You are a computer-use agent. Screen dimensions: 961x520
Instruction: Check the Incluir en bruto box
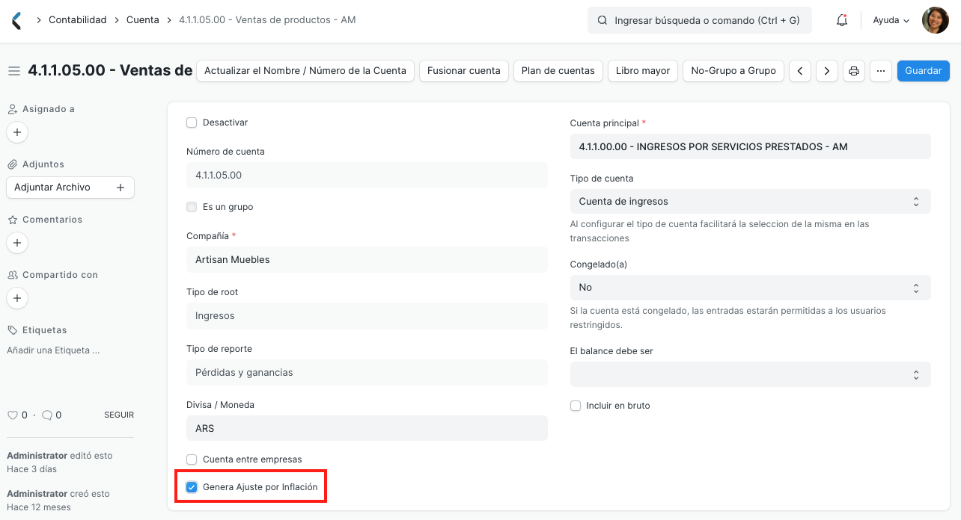(x=576, y=406)
